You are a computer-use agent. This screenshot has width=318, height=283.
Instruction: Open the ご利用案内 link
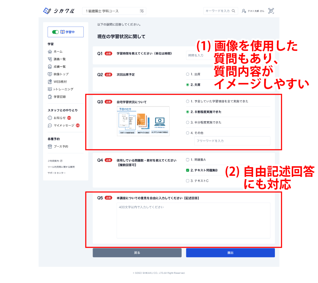pos(55,161)
